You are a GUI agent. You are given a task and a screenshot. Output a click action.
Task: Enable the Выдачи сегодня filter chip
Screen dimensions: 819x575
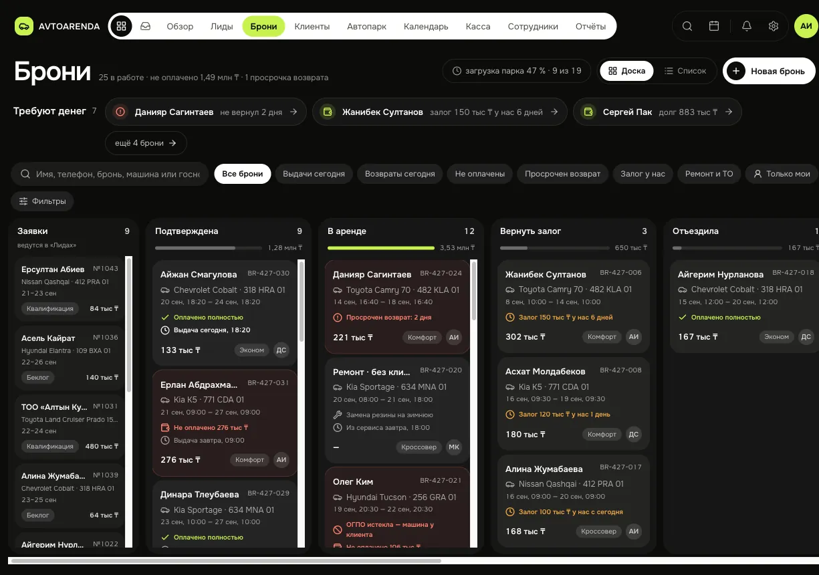coord(314,174)
